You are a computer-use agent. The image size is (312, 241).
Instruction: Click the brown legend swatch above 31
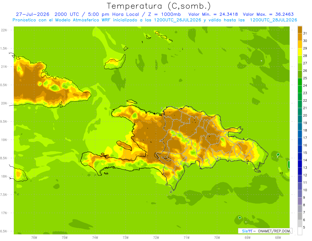[300, 30]
